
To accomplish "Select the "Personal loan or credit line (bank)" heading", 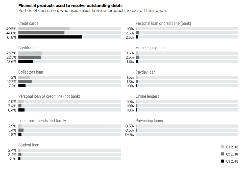I will 163,23.
